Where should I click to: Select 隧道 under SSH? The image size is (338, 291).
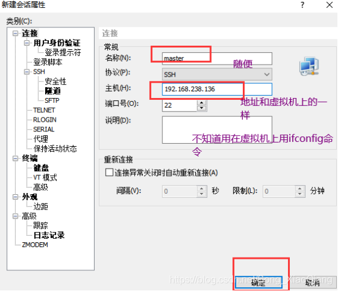(x=52, y=91)
